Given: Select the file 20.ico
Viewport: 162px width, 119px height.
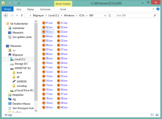Looking at the screenshot, I should [x=47, y=107].
